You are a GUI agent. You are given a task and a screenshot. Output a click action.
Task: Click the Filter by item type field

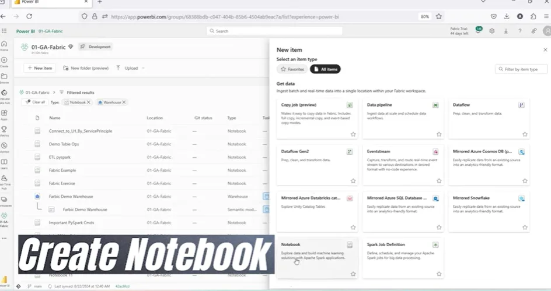point(521,69)
